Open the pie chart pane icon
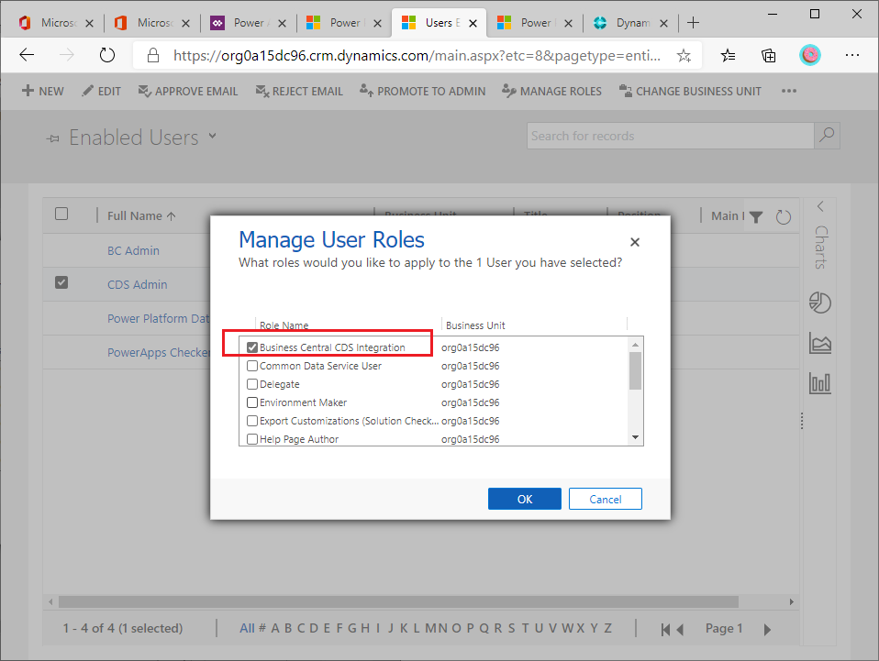Viewport: 879px width, 661px height. point(819,303)
